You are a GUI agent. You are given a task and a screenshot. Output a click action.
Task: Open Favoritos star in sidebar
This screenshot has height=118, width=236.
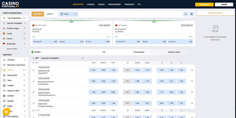coord(4,60)
